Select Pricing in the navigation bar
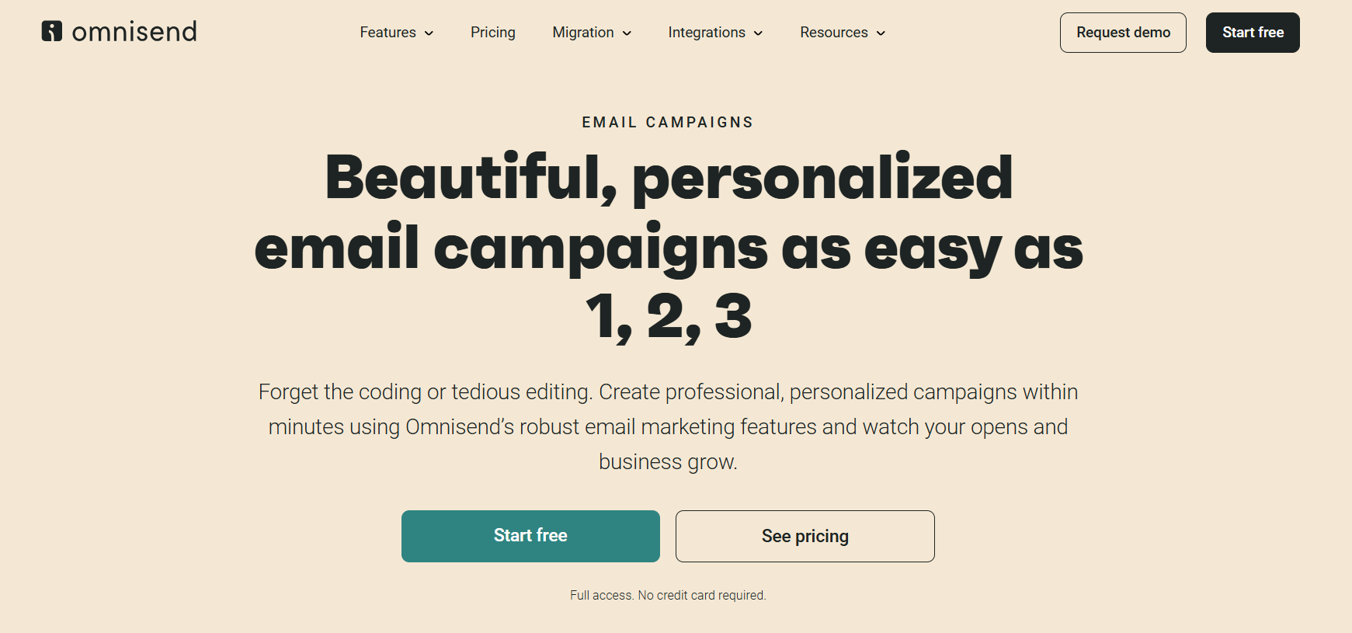1352x633 pixels. (492, 33)
